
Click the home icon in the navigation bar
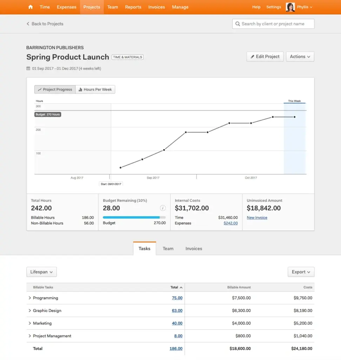click(31, 7)
